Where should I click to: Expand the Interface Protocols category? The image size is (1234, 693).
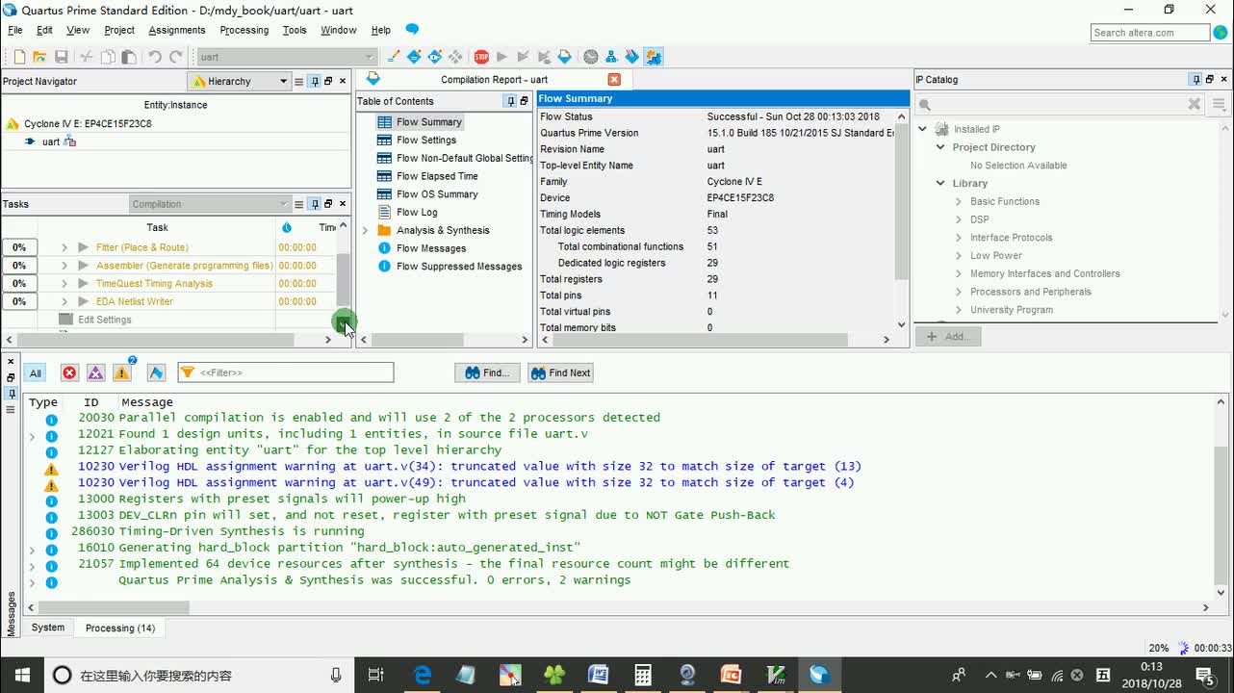pos(958,238)
